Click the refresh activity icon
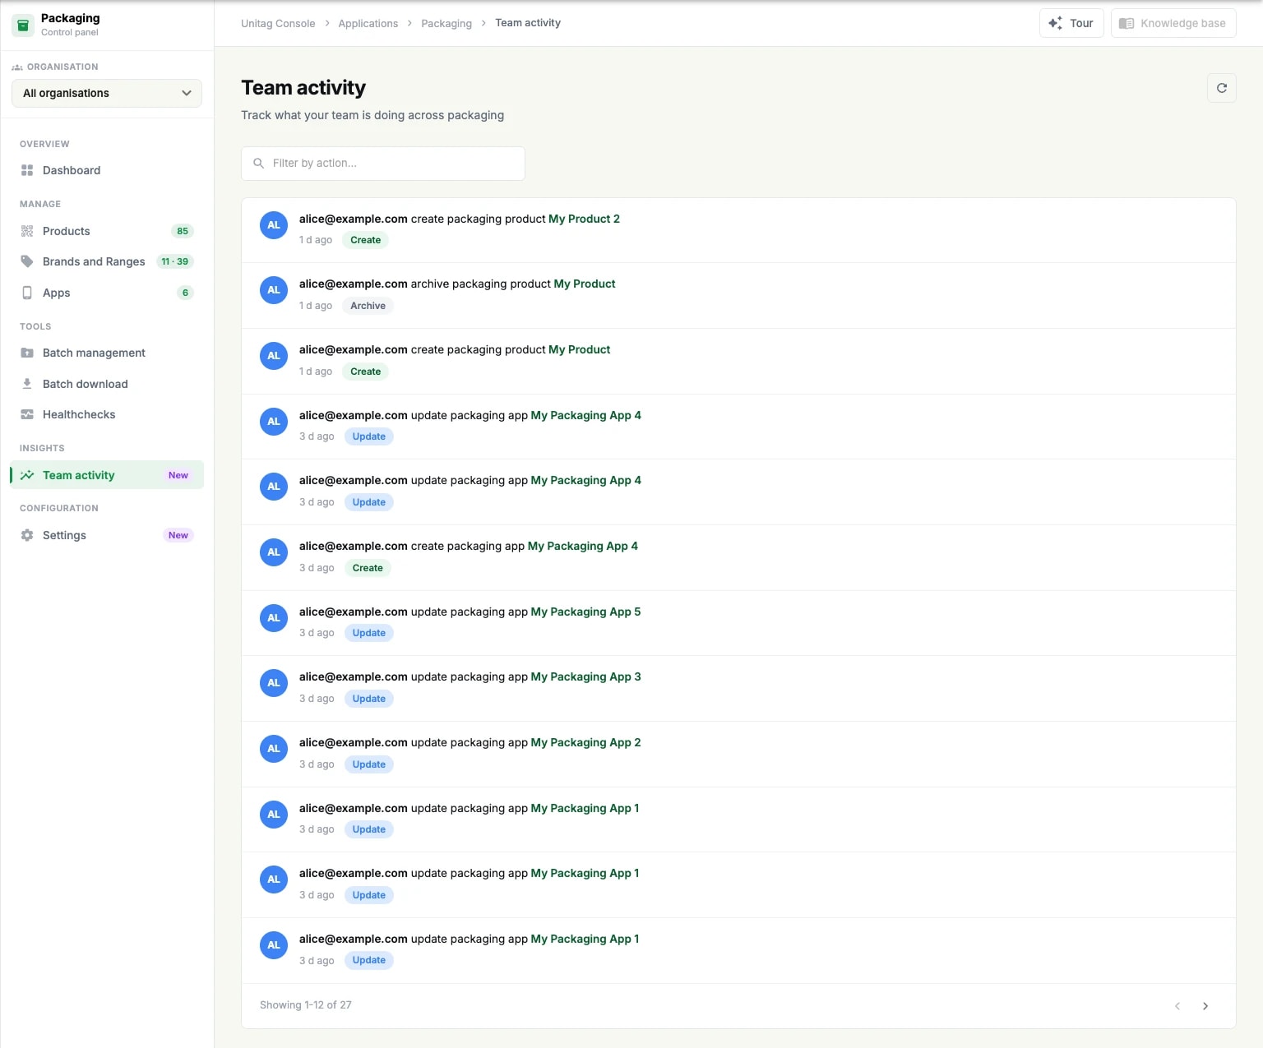1263x1048 pixels. [1222, 88]
